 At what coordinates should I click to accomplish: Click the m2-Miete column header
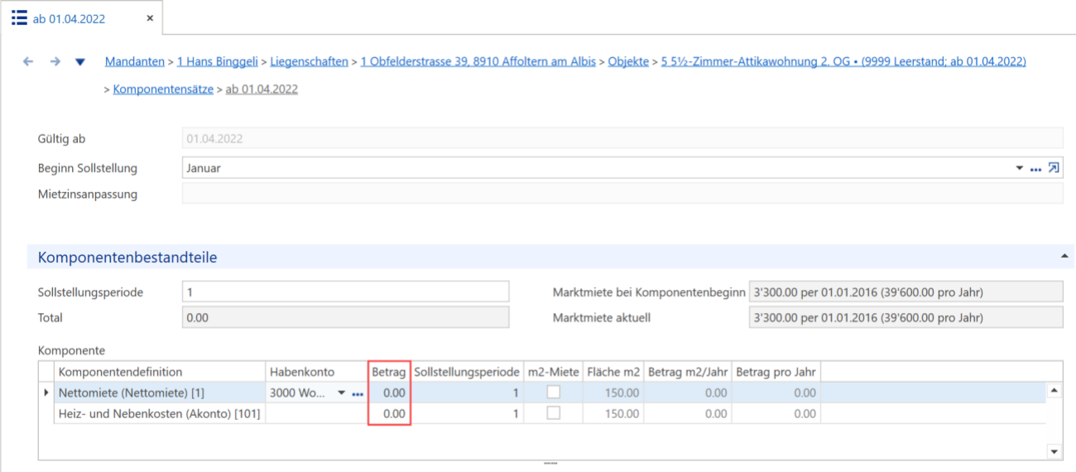pyautogui.click(x=553, y=372)
